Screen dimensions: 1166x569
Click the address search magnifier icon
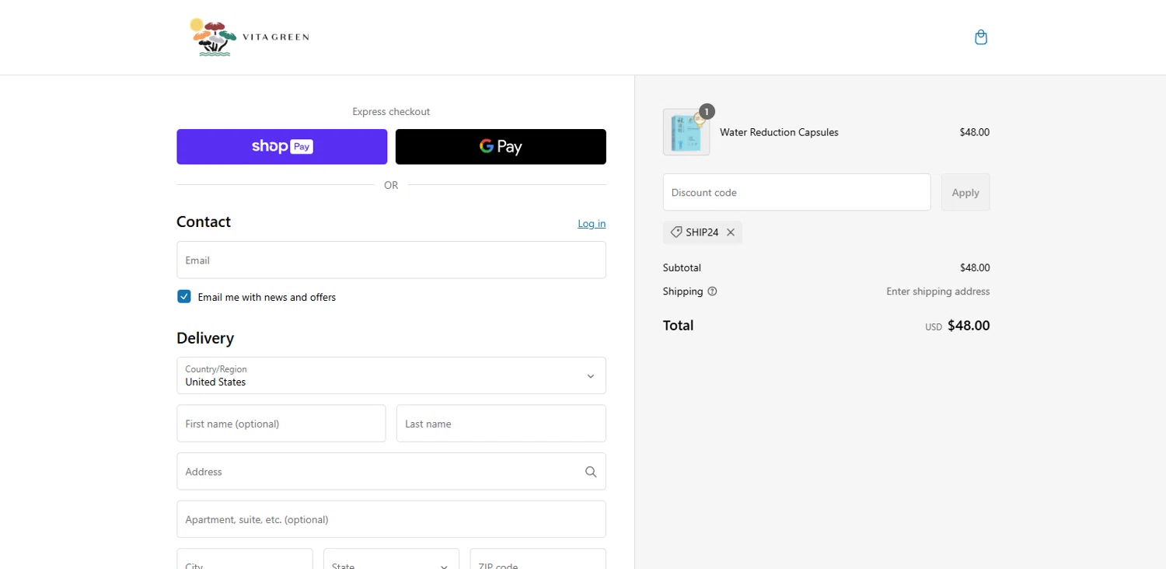point(591,472)
